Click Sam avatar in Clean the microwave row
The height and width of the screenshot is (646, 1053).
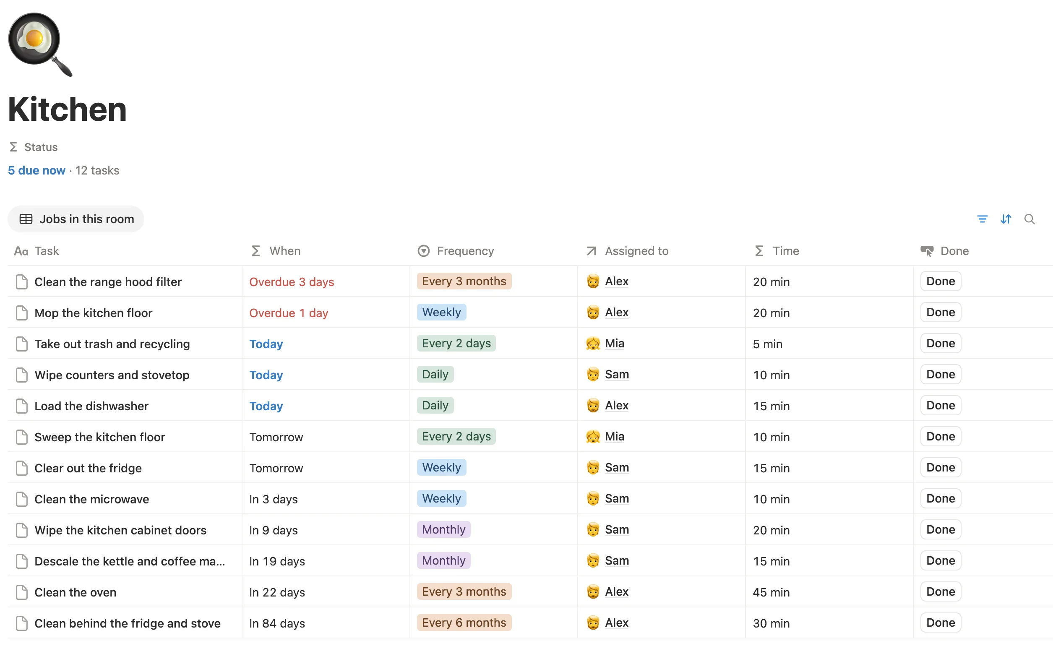pyautogui.click(x=593, y=499)
